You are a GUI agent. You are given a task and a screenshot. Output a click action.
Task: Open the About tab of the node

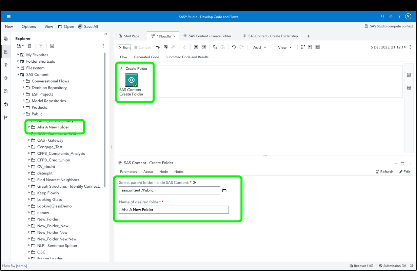[x=148, y=172]
